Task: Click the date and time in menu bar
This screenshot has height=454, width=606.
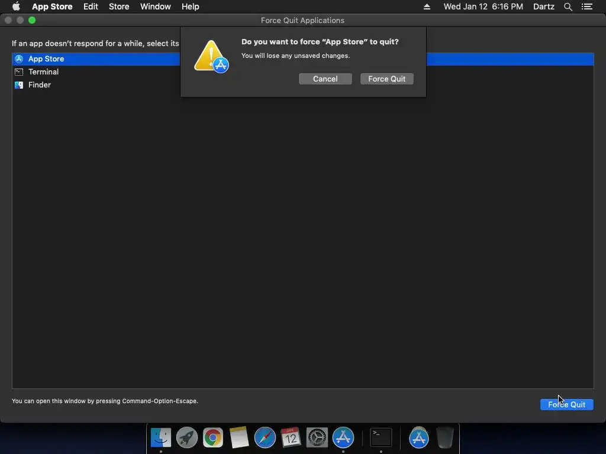Action: click(483, 7)
